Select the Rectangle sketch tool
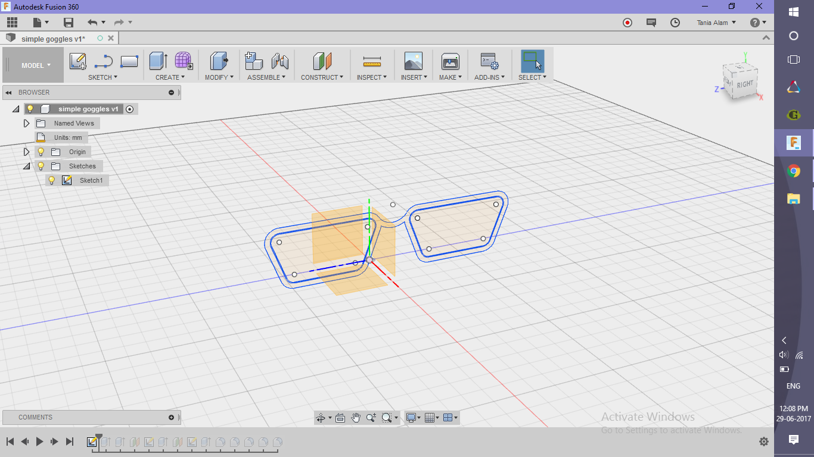The image size is (814, 457). click(129, 61)
